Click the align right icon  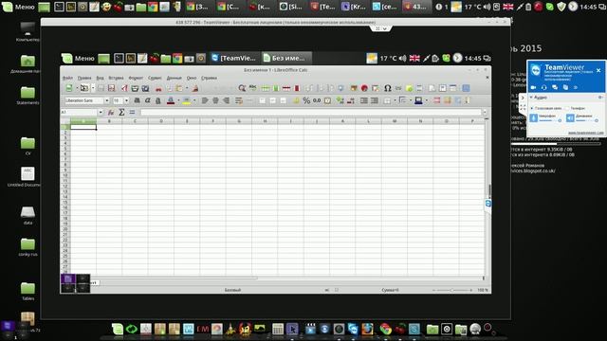pyautogui.click(x=226, y=100)
